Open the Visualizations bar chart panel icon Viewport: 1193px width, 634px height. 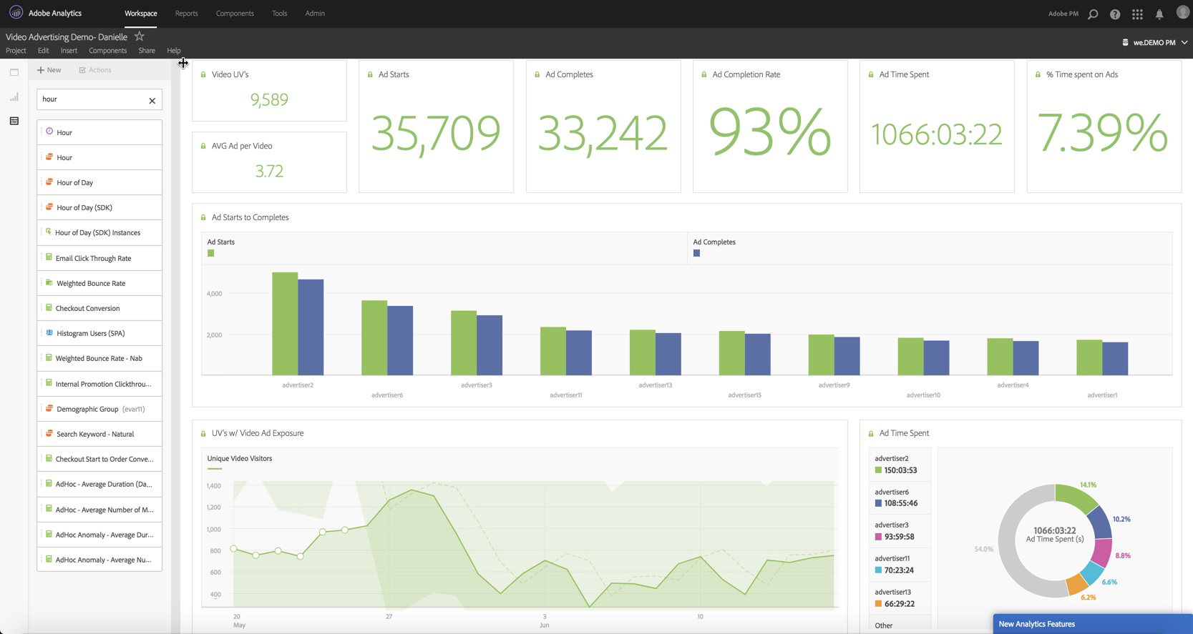click(14, 97)
